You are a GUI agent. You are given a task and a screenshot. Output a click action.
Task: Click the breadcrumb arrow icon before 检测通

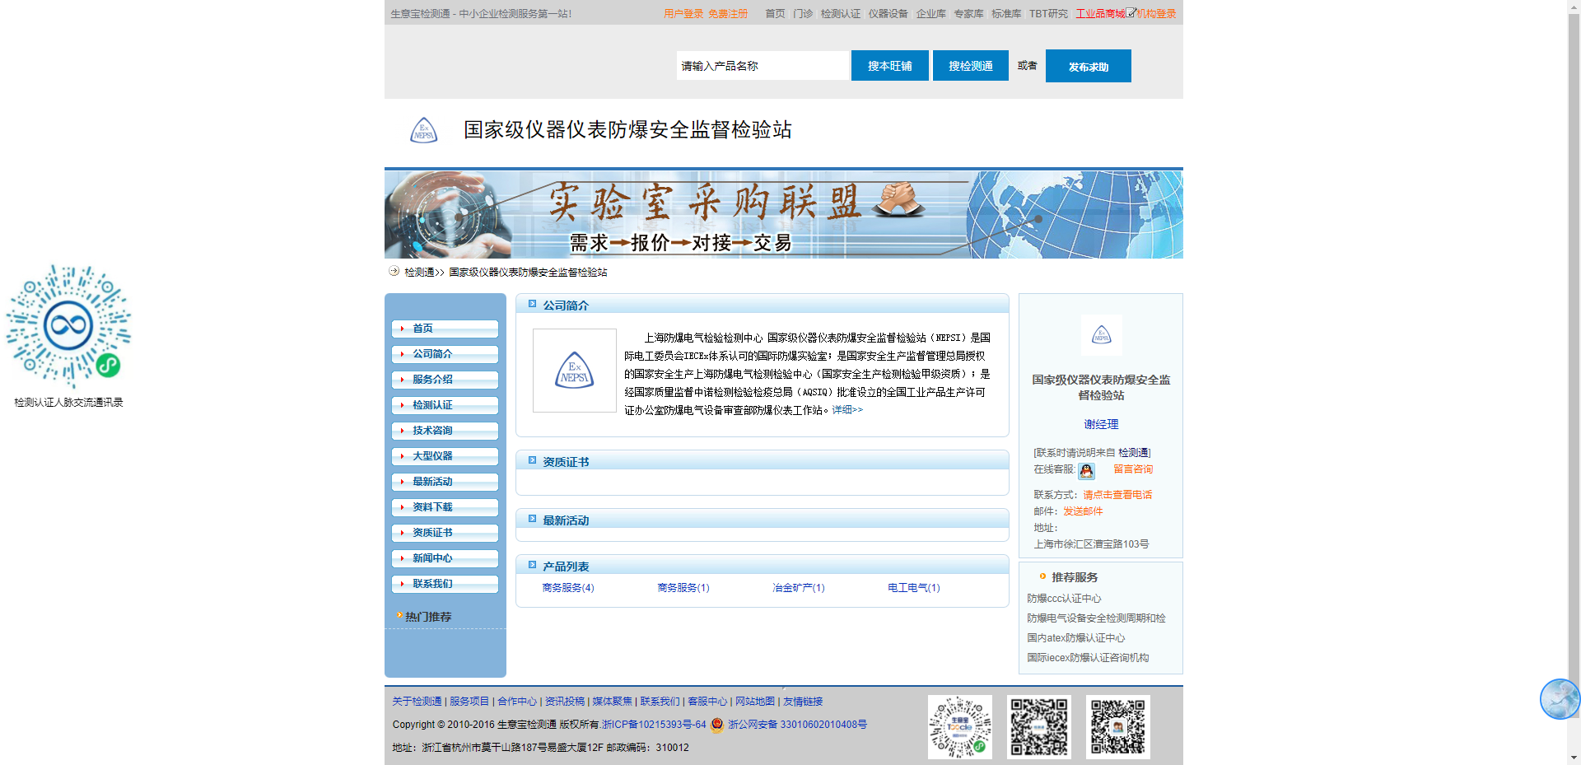click(x=393, y=271)
